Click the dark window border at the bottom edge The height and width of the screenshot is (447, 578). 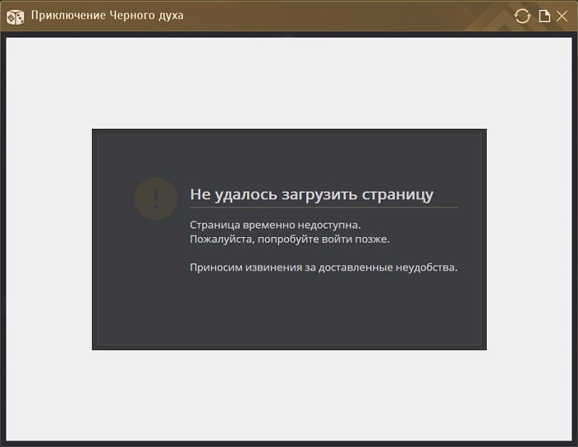pos(289,444)
